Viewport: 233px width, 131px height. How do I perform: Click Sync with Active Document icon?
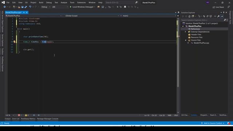[204, 16]
